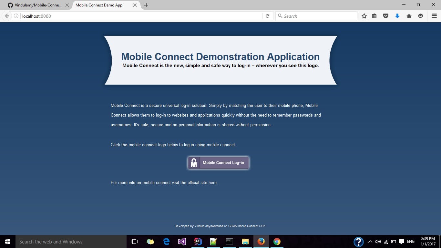The image size is (441, 248).
Task: Open the Wi-Fi network panel
Action: [386, 242]
